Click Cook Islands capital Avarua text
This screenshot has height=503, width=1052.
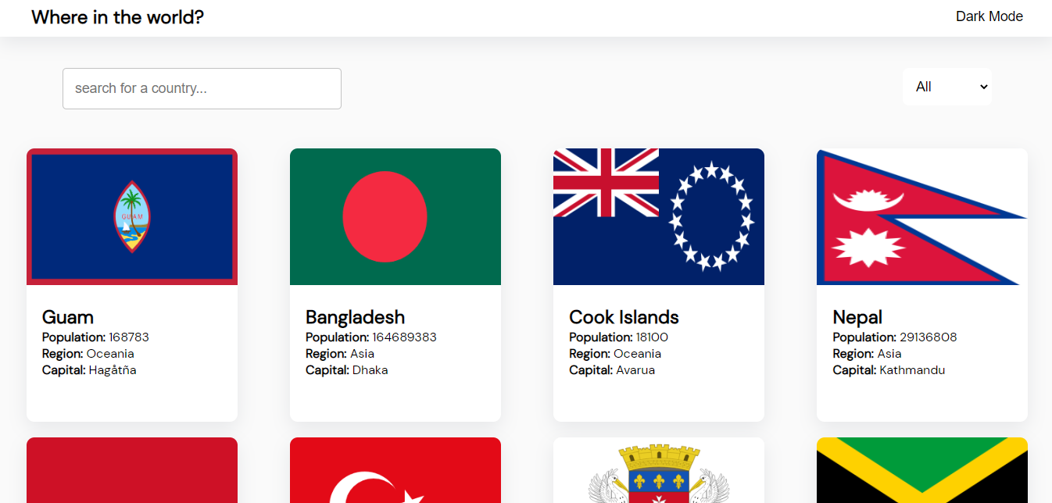pyautogui.click(x=612, y=370)
